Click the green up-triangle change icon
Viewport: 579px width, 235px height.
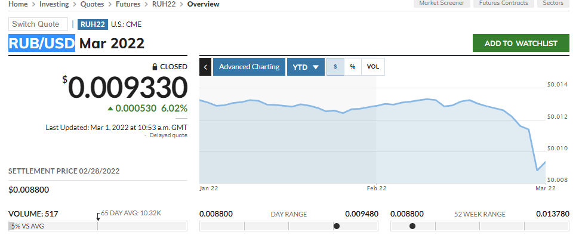110,109
